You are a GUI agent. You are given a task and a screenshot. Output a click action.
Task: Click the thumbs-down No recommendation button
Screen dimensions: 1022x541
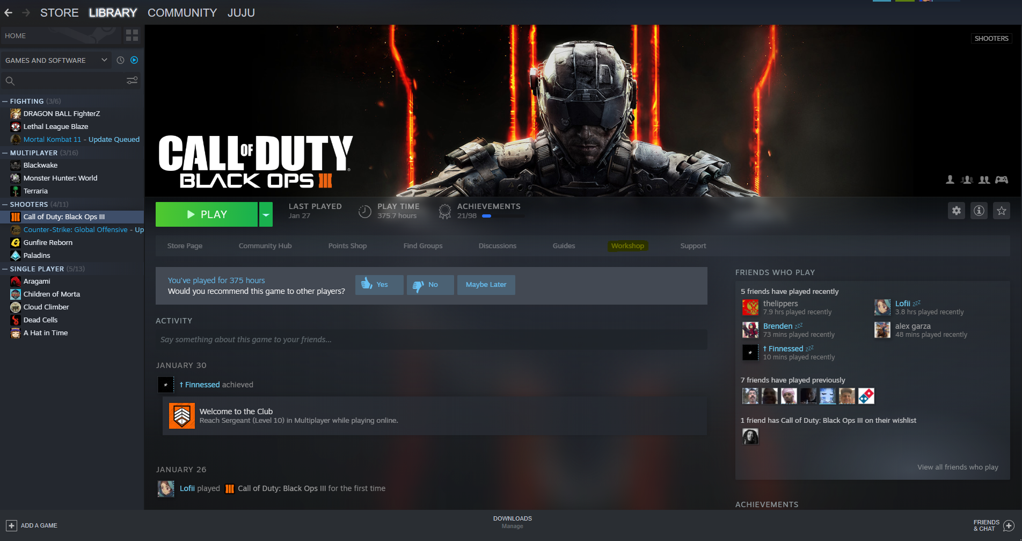(x=430, y=285)
